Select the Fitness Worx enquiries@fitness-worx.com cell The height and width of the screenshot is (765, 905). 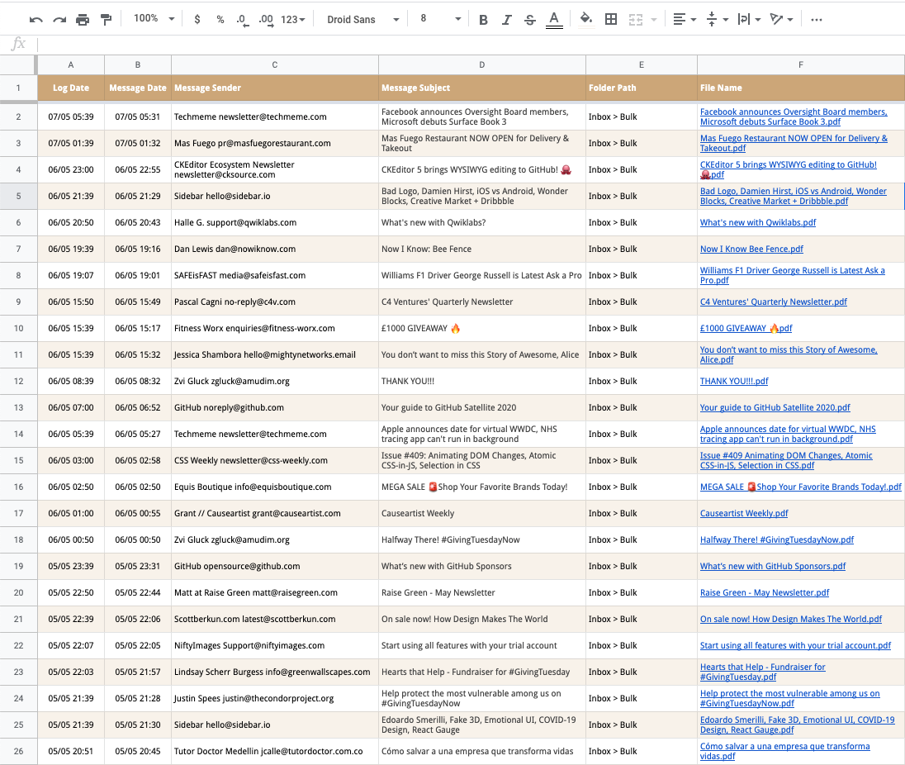[x=275, y=329]
